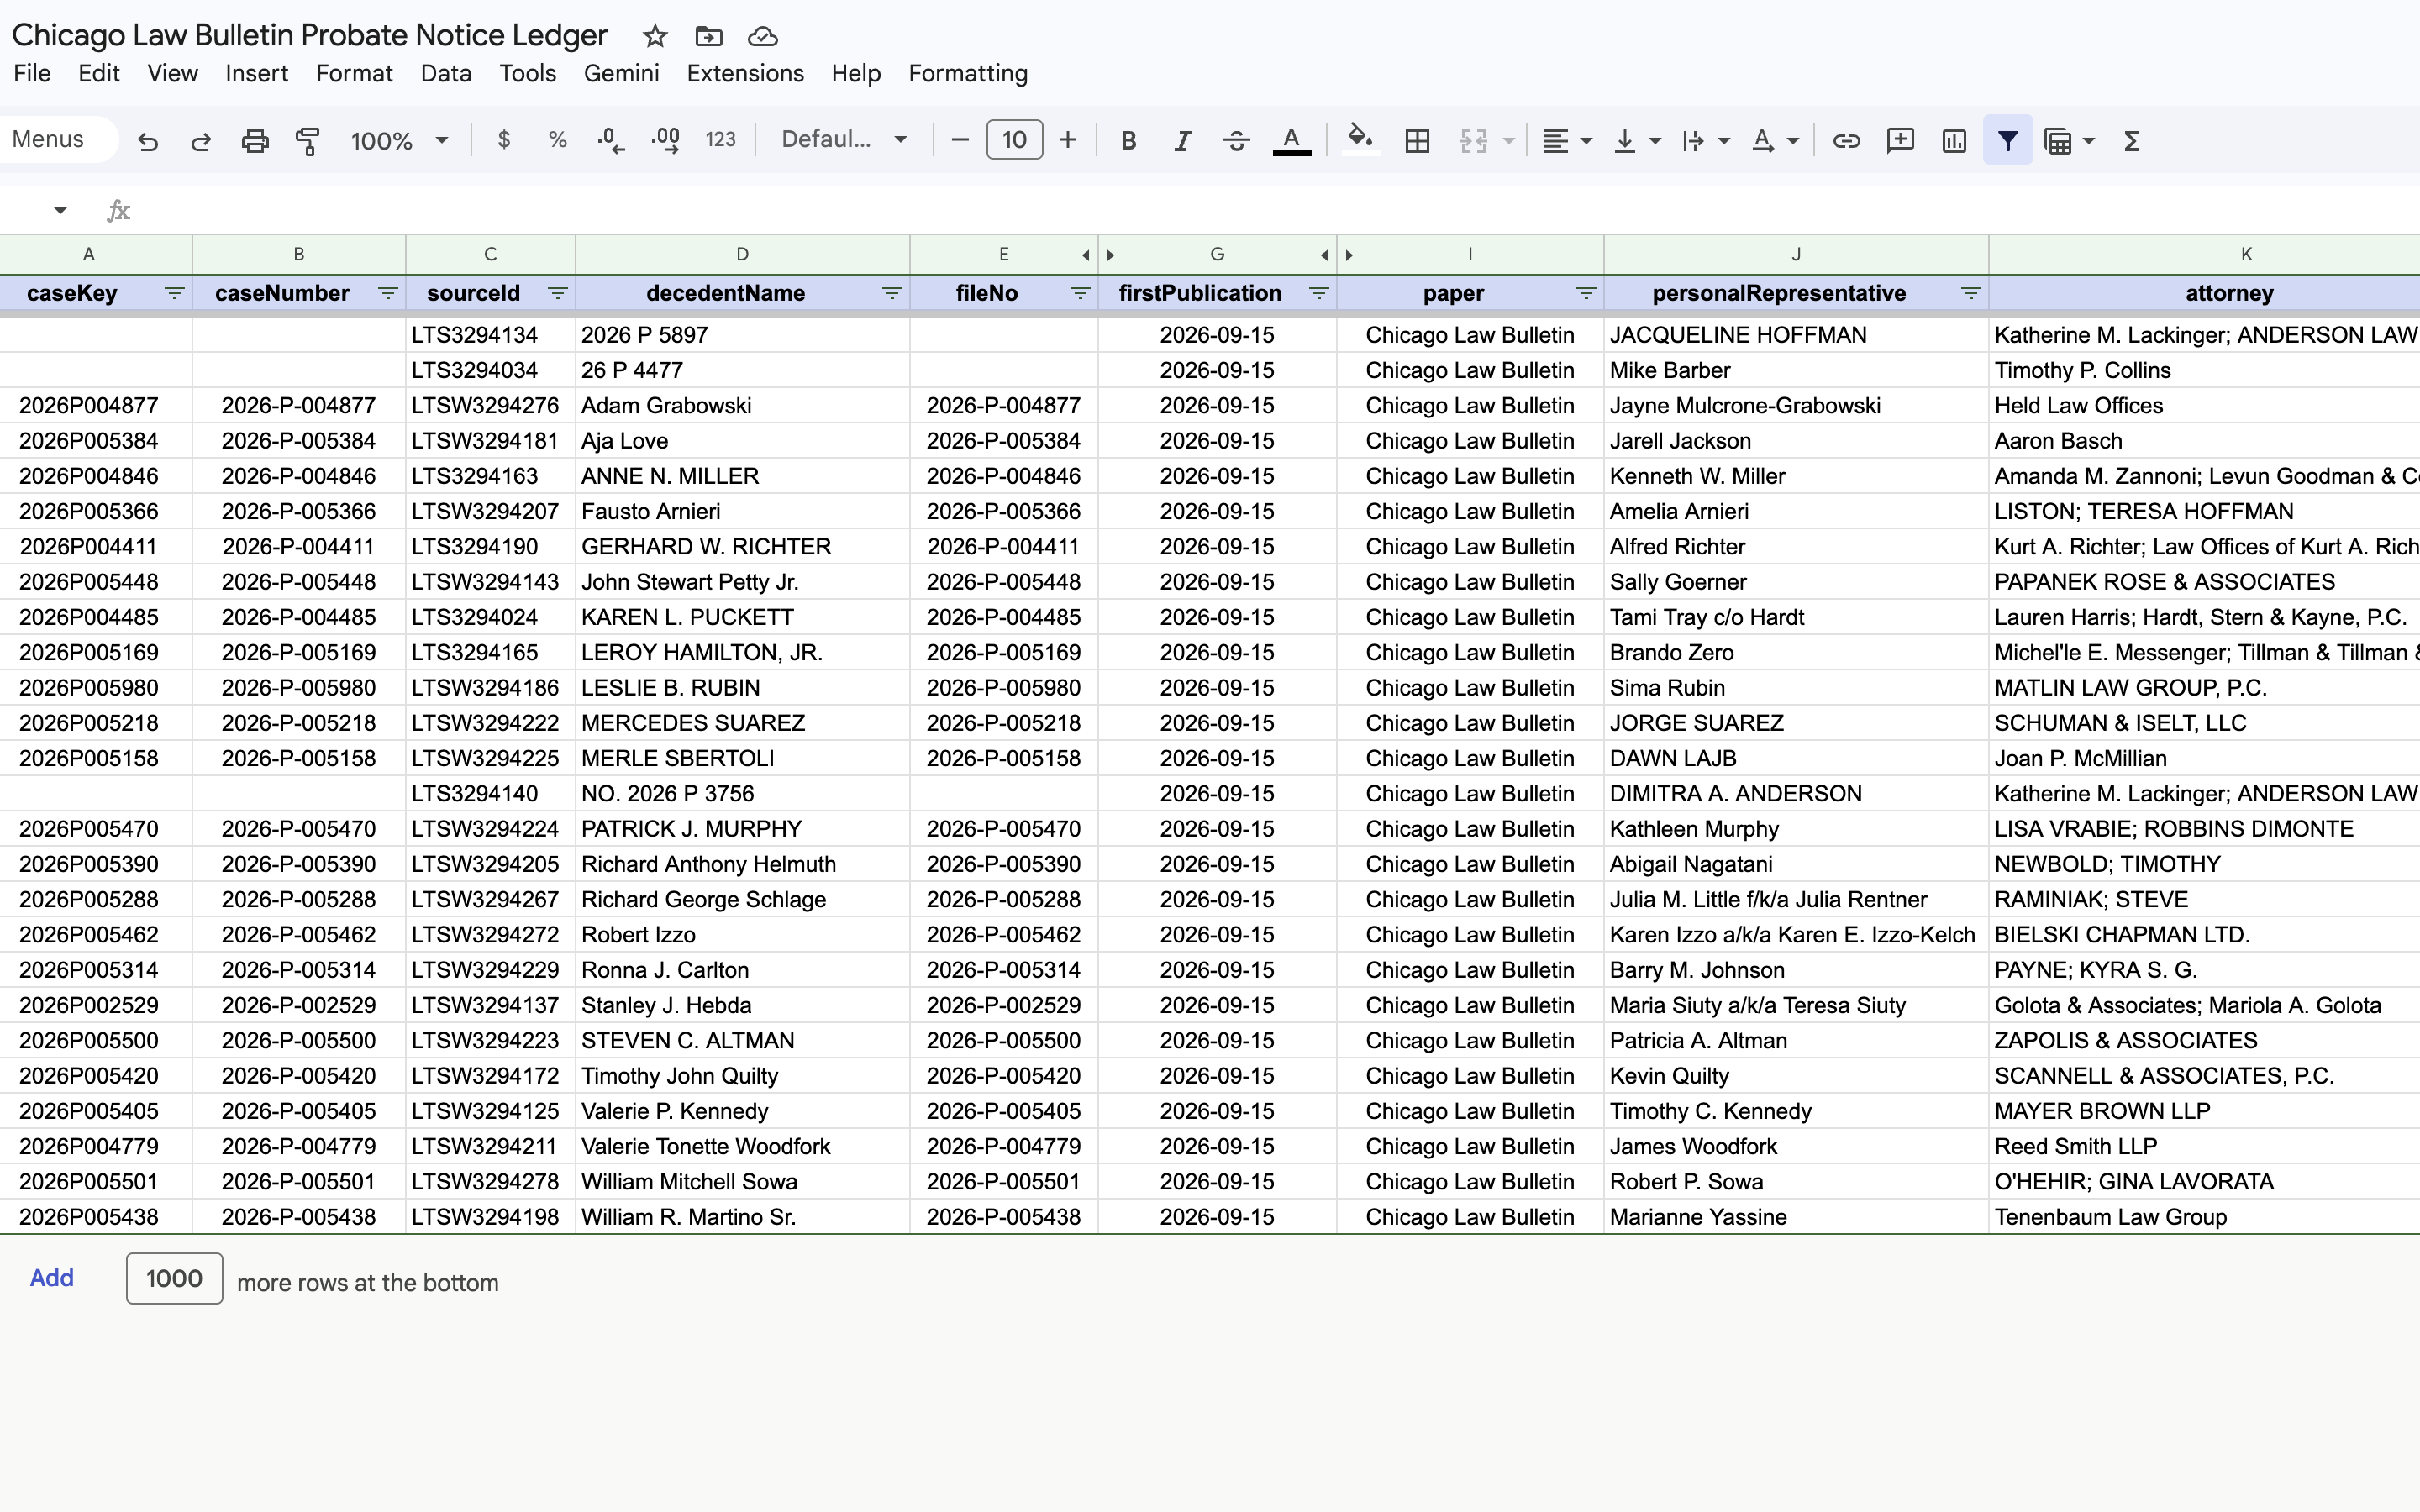Open the Gemini menu

point(621,73)
